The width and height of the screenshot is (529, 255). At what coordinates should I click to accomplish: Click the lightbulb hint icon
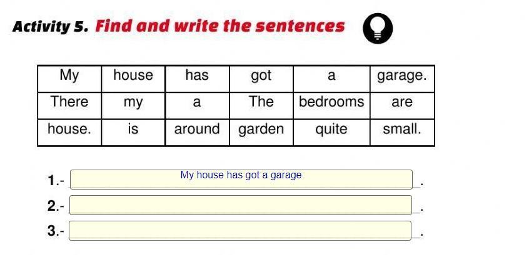(x=378, y=29)
